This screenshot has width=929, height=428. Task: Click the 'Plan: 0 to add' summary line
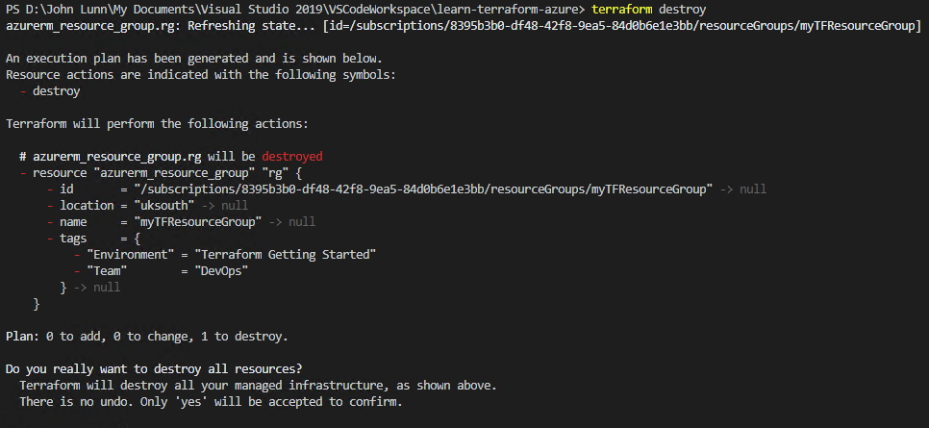pyautogui.click(x=146, y=337)
